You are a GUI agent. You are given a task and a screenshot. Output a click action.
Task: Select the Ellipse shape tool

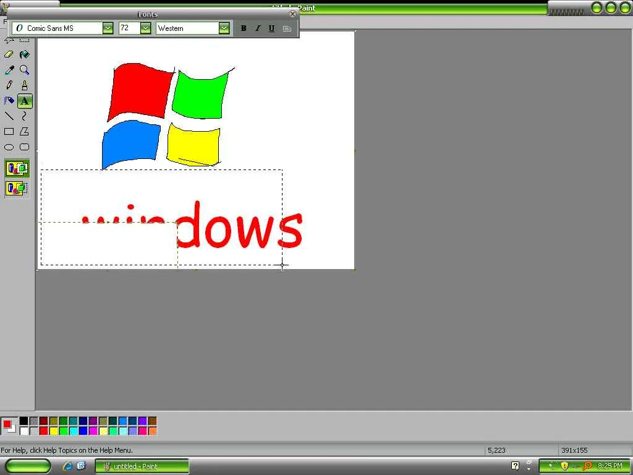coord(9,147)
